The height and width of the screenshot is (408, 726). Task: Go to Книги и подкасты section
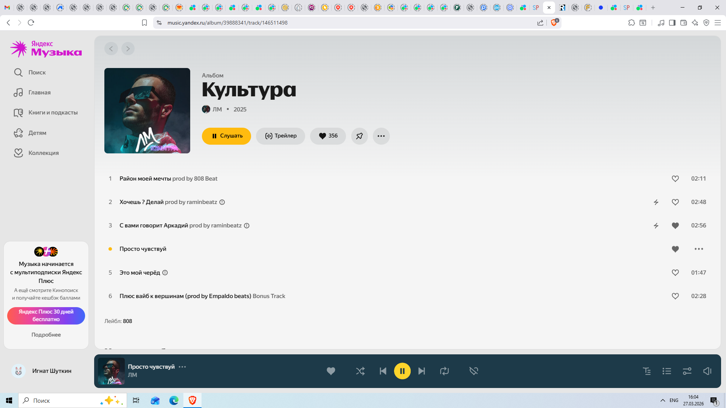(x=53, y=113)
